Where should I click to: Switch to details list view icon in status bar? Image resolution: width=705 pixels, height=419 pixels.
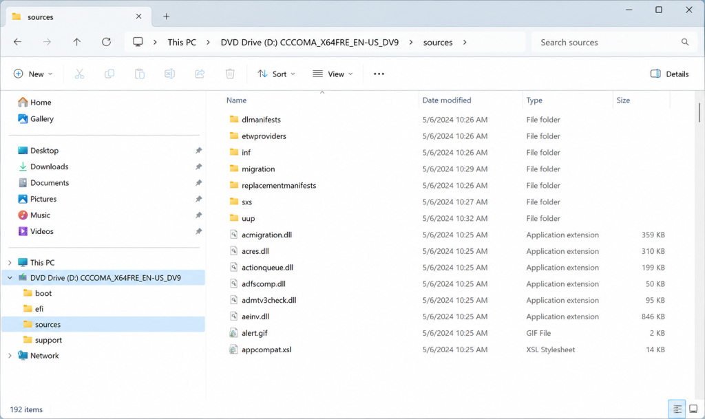(677, 409)
